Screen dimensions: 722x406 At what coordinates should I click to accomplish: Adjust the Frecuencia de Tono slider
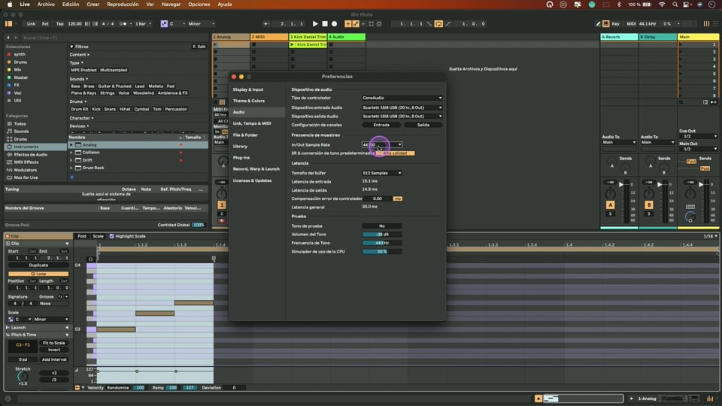point(382,243)
